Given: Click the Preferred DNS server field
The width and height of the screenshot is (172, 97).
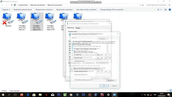Looking at the screenshot, I should point(104,71).
